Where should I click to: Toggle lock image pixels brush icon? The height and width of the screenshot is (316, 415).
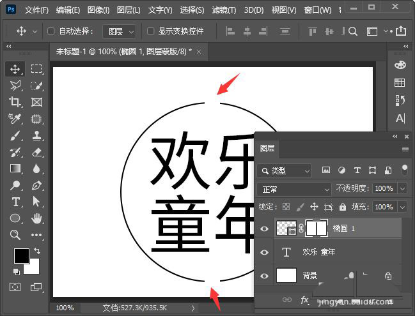tap(301, 207)
